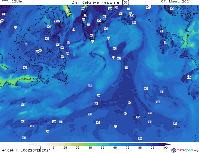This screenshot has width=199, height=153.
Task: Click the legend value '65'
Action: (115, 148)
